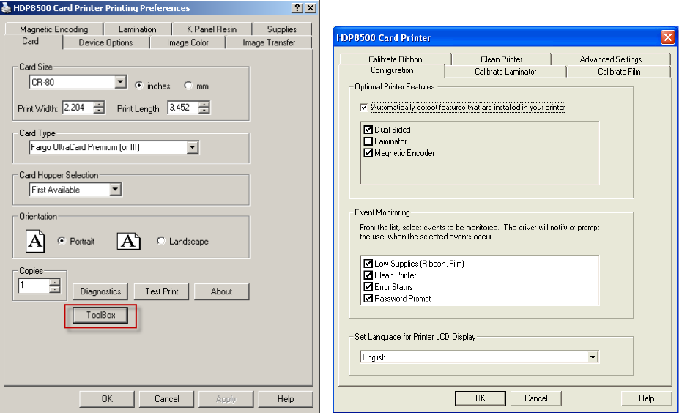Click Help in Printing Preferences window
The width and height of the screenshot is (679, 413).
pyautogui.click(x=286, y=398)
